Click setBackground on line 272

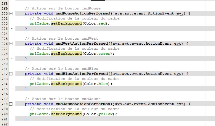[x=66, y=23]
